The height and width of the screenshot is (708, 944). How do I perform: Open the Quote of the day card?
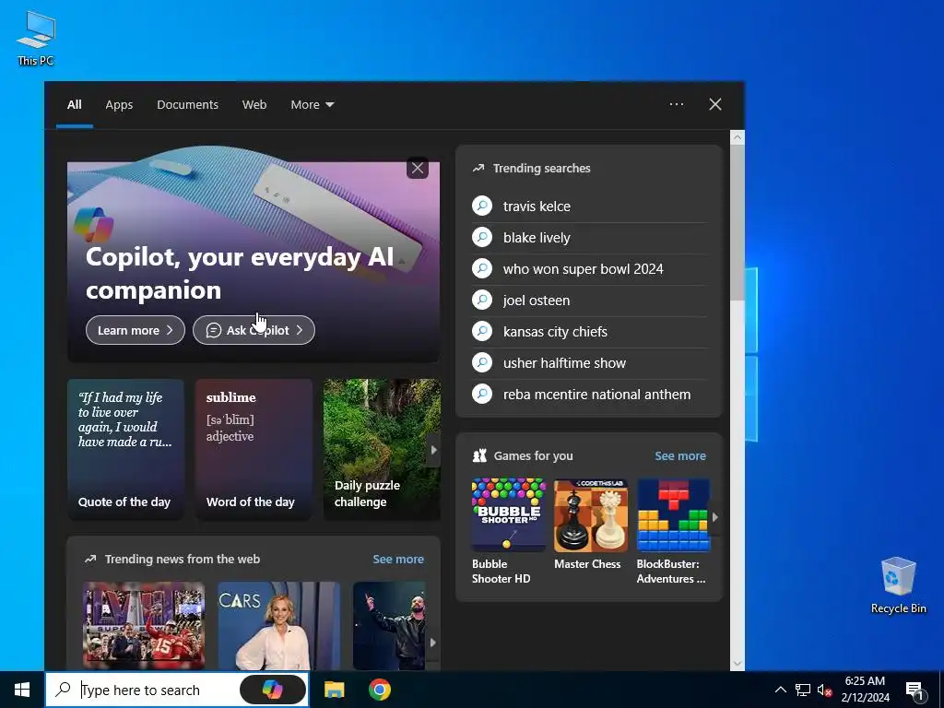click(125, 449)
